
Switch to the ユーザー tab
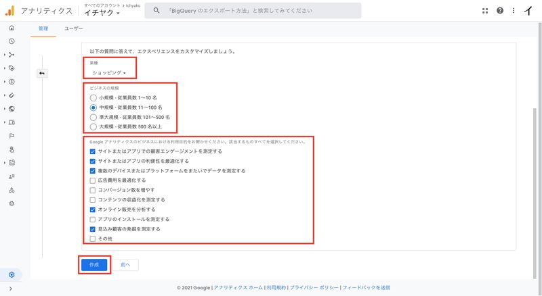pyautogui.click(x=74, y=28)
